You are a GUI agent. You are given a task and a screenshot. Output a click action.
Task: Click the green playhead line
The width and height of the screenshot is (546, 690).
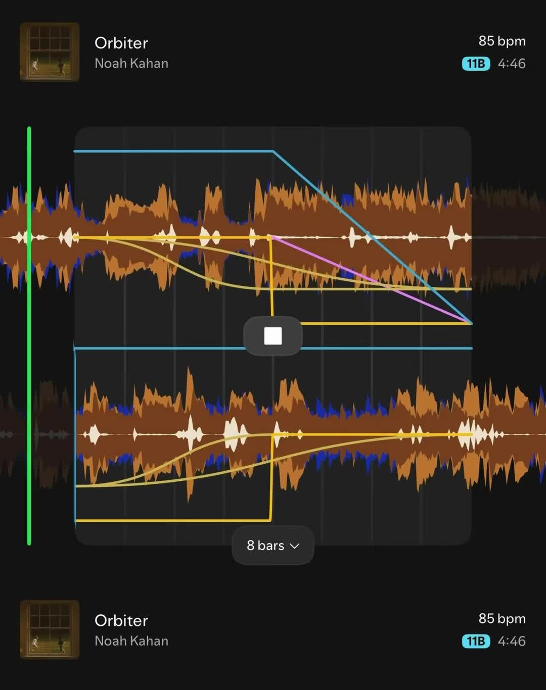pyautogui.click(x=29, y=336)
